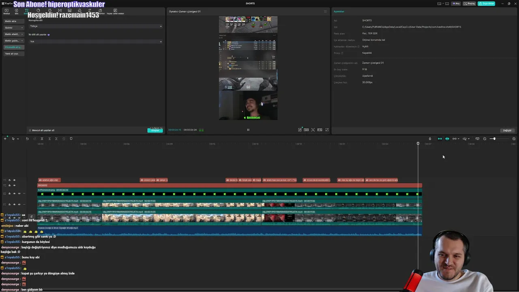519x292 pixels.
Task: Click the Dışa Aktar export button
Action: point(487,4)
